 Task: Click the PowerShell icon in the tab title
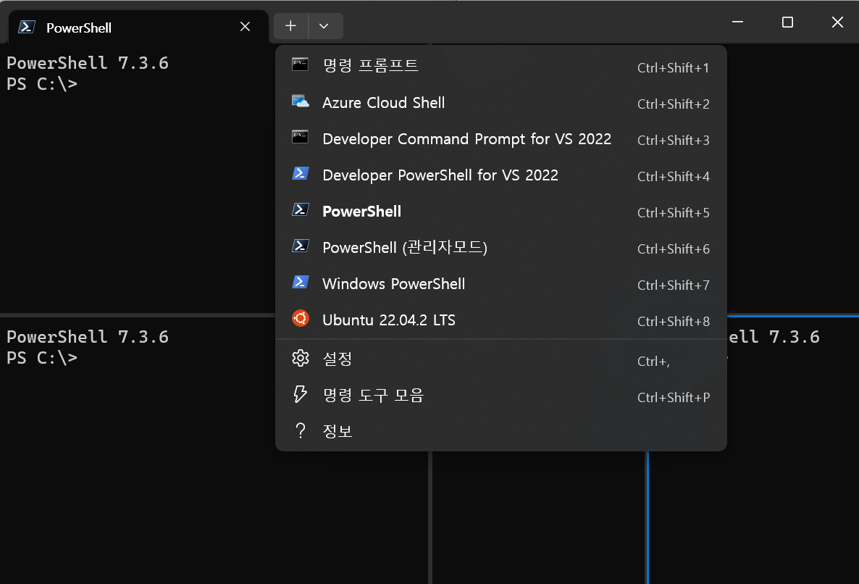click(27, 27)
